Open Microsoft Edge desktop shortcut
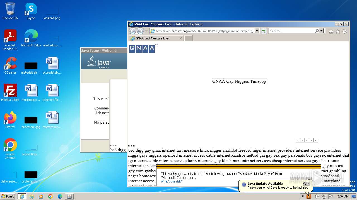This screenshot has width=357, height=200. 31,38
